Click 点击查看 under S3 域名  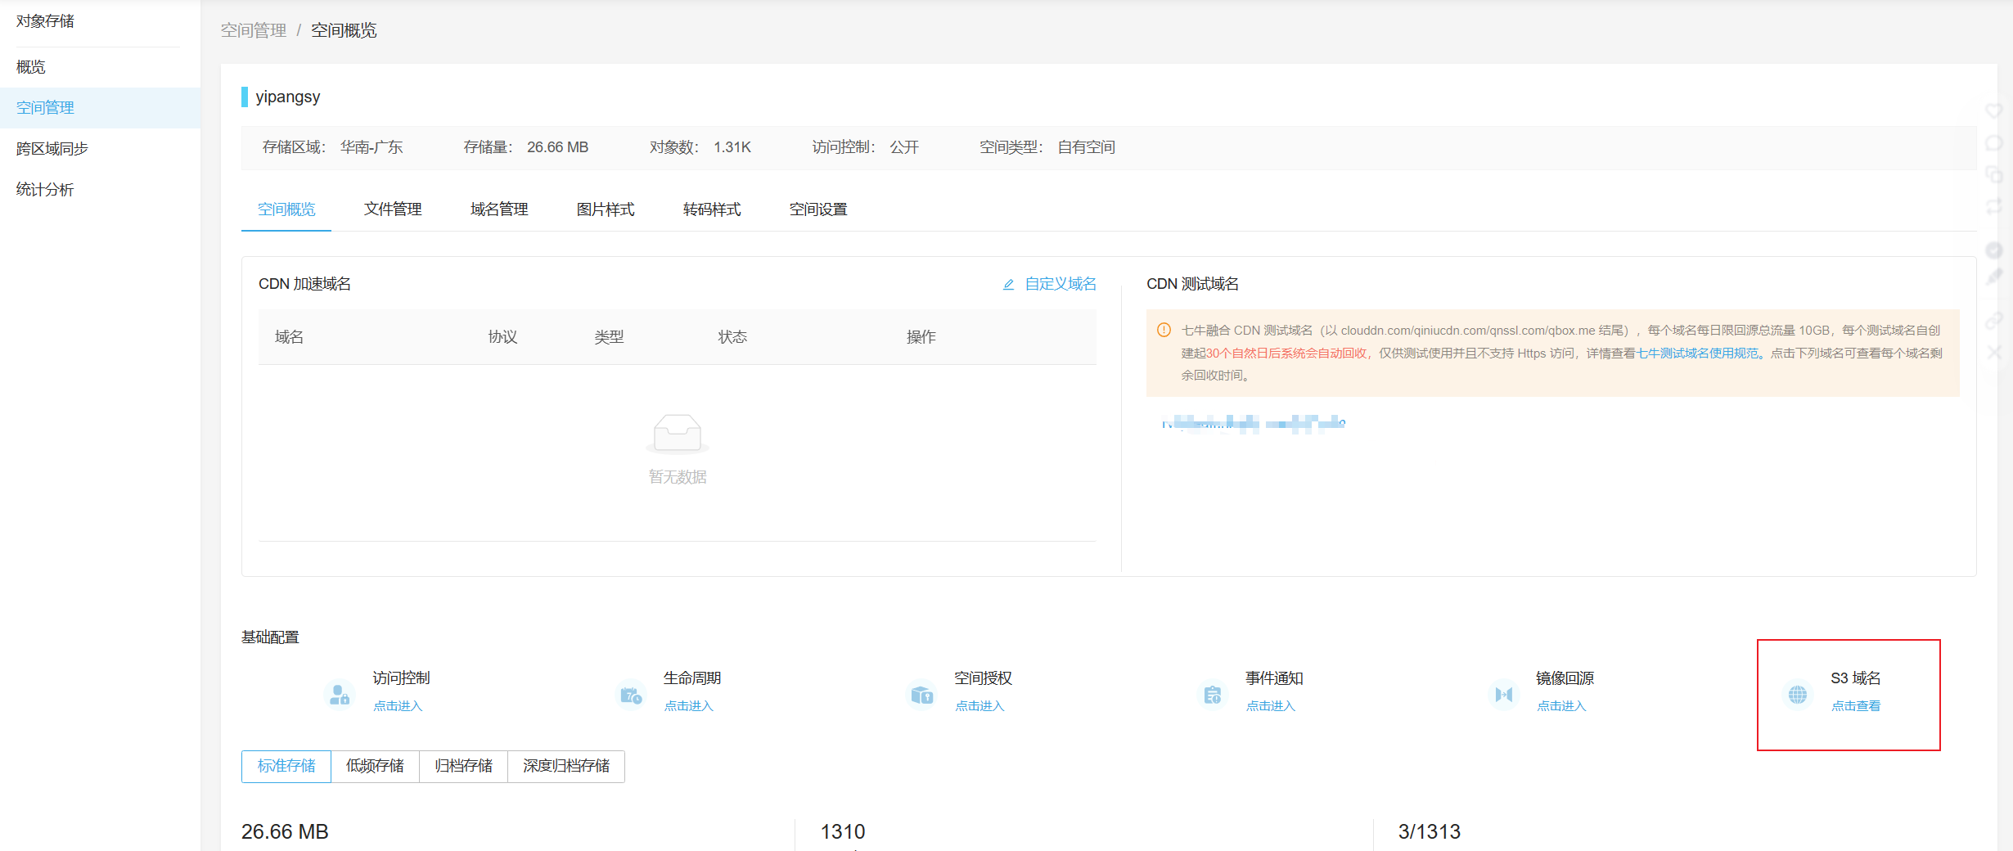[1855, 706]
